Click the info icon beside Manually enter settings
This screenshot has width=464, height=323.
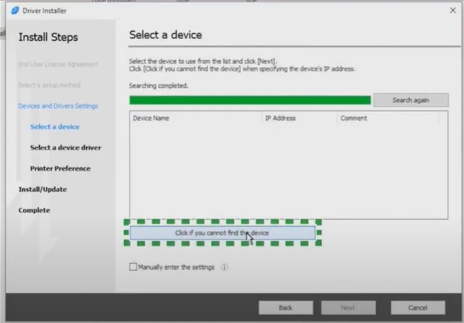click(x=224, y=267)
